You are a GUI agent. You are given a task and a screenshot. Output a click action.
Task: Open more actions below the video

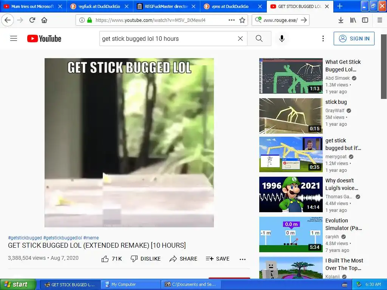(x=243, y=259)
